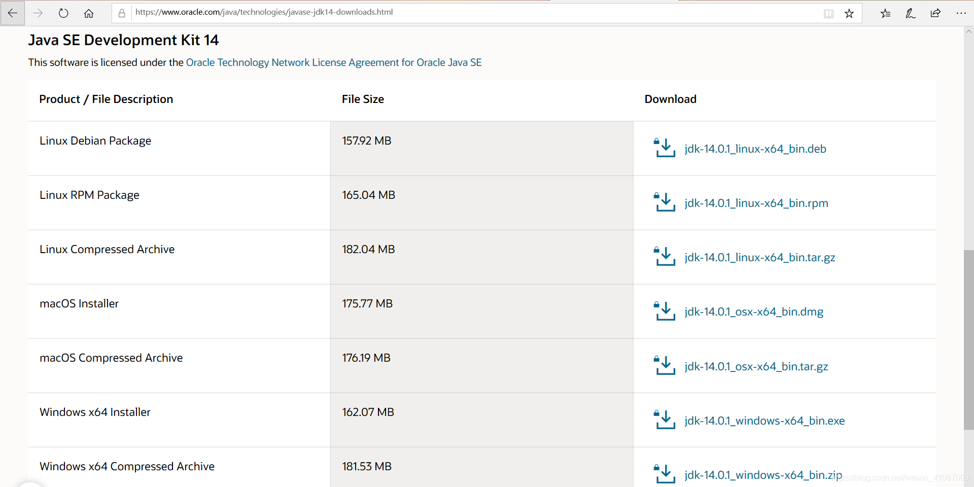Click download icon for Linux Debian Package
The image size is (974, 487).
pyautogui.click(x=665, y=148)
